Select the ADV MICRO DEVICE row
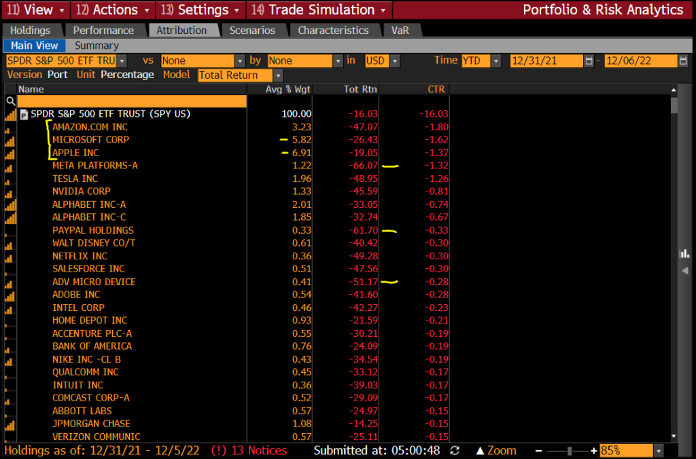The height and width of the screenshot is (459, 696). click(x=227, y=282)
